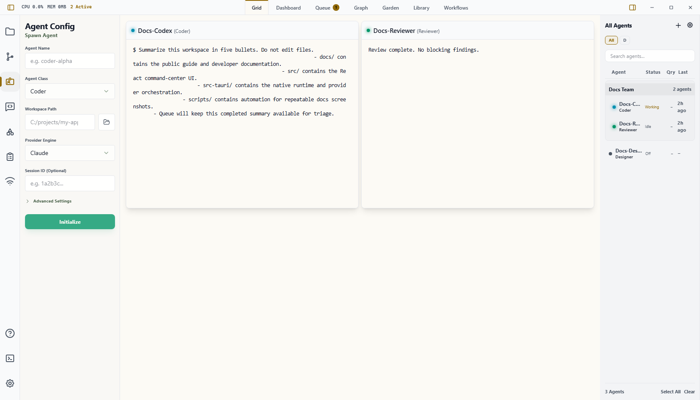Toggle the left sidebar panel icon
Image resolution: width=700 pixels, height=400 pixels.
point(11,7)
